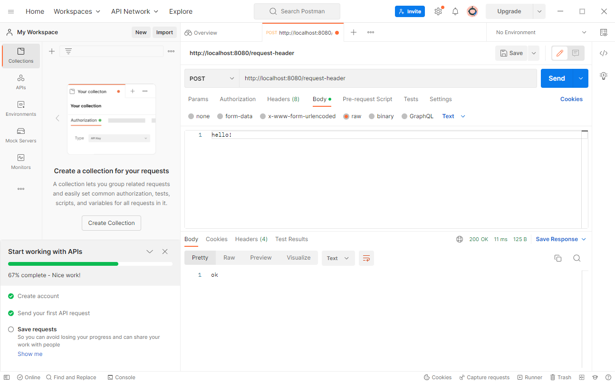
Task: Open notifications bell icon
Action: pyautogui.click(x=455, y=11)
